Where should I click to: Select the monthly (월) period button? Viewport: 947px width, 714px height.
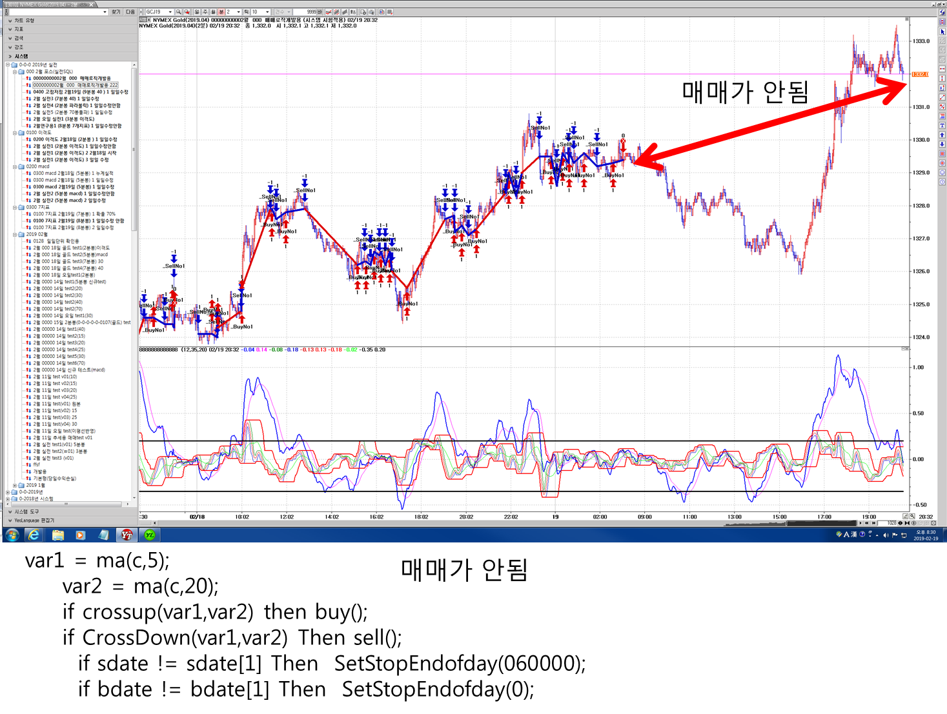point(213,12)
